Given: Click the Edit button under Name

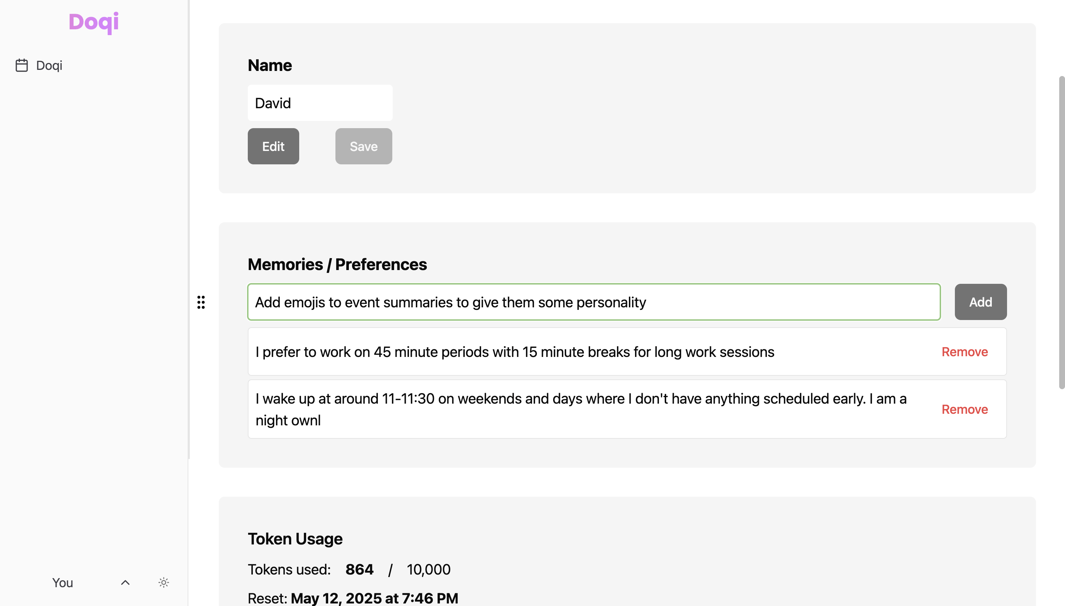Looking at the screenshot, I should click(273, 146).
